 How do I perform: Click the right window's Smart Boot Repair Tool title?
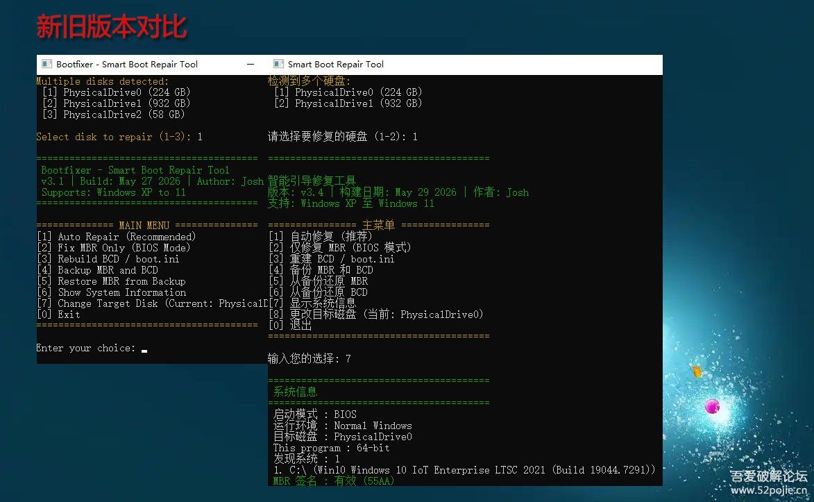click(x=335, y=64)
